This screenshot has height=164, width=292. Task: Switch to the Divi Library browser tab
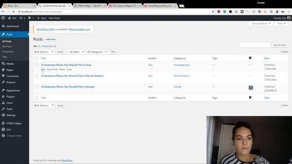point(125,6)
